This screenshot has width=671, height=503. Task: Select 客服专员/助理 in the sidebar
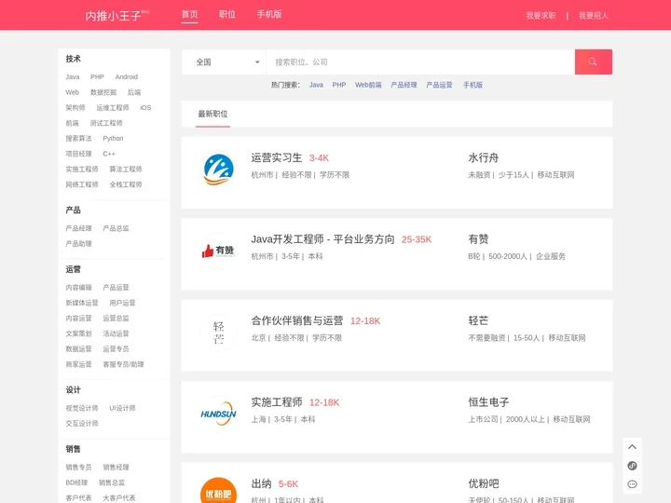123,364
